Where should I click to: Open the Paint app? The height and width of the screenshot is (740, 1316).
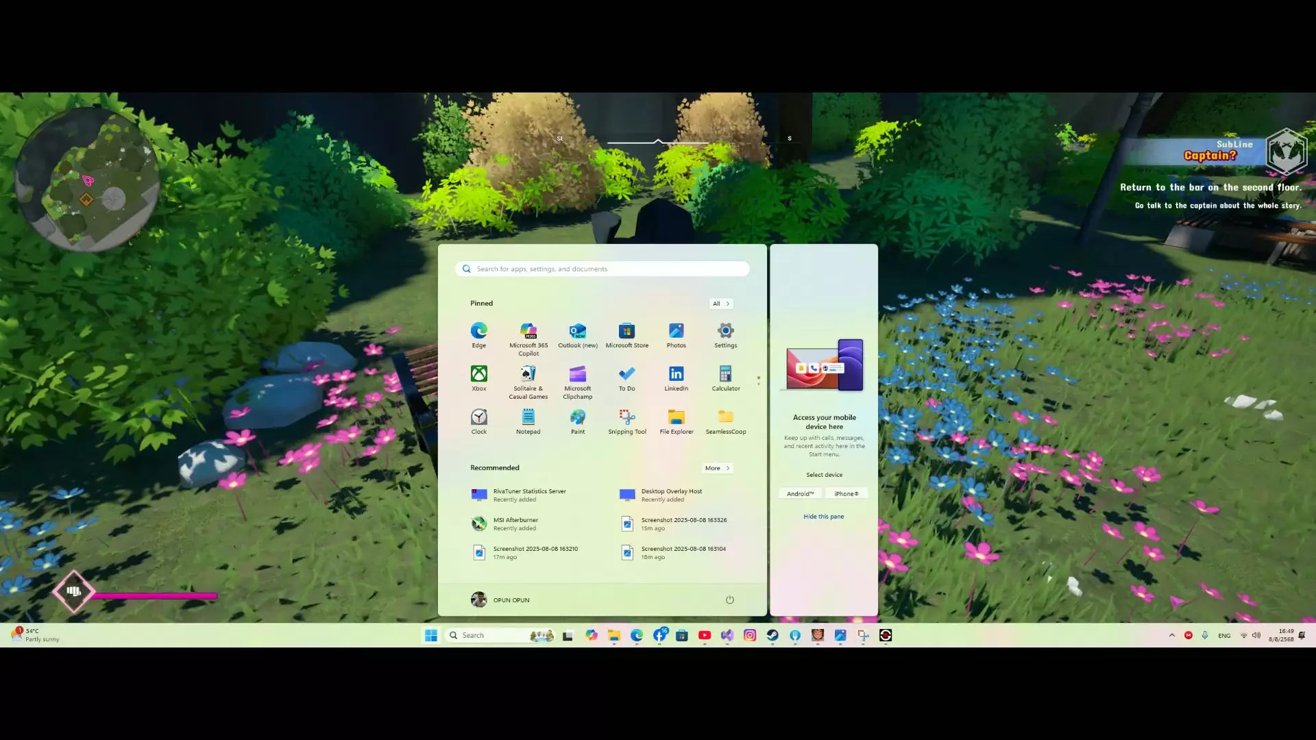click(x=577, y=421)
